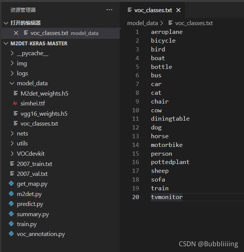Click file icon next to M2det_weights.h5
The height and width of the screenshot is (252, 244).
point(16,93)
